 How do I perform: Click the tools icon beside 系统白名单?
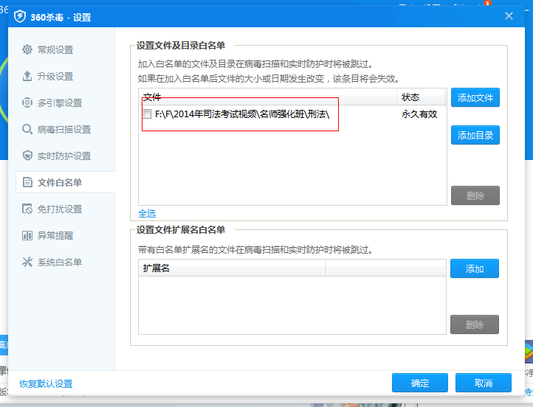(27, 262)
